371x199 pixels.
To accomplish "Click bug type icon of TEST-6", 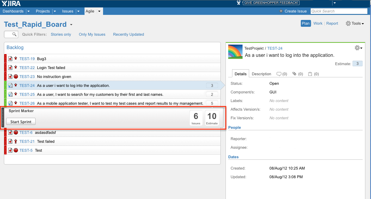I will point(10,132).
